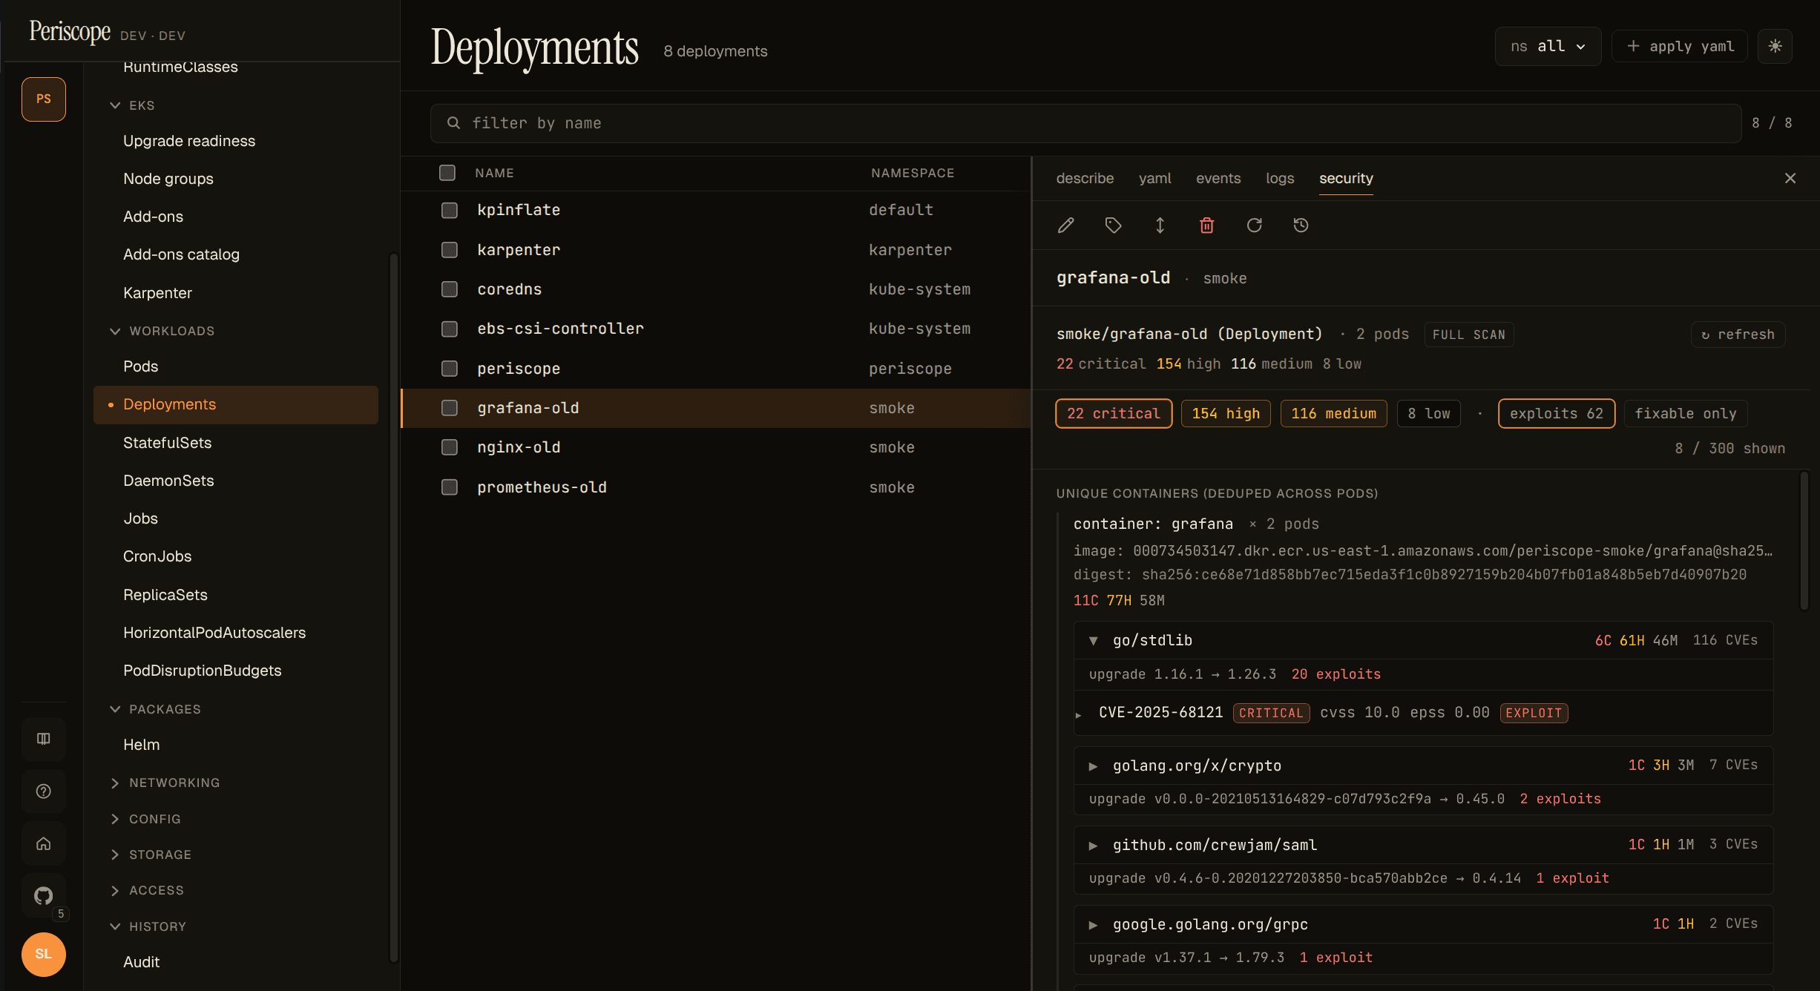Toggle the fixable only filter chip
Viewport: 1820px width, 991px height.
click(1686, 413)
